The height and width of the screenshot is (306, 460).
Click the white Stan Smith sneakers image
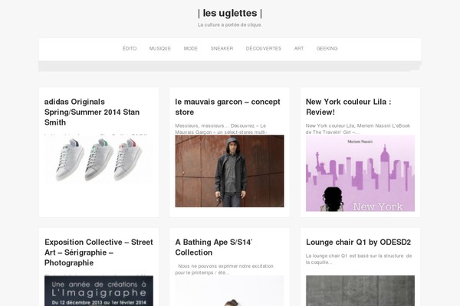coord(99,159)
